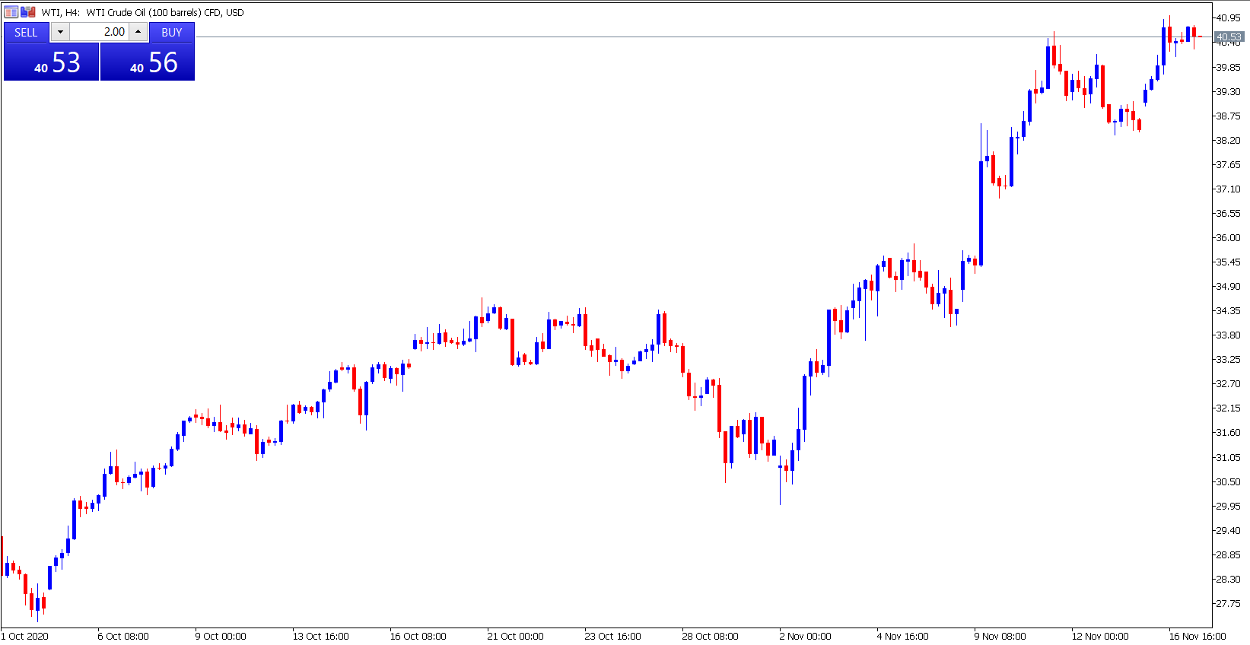Click the 4 Nov 16:00 date label
The image size is (1250, 645).
pyautogui.click(x=902, y=636)
